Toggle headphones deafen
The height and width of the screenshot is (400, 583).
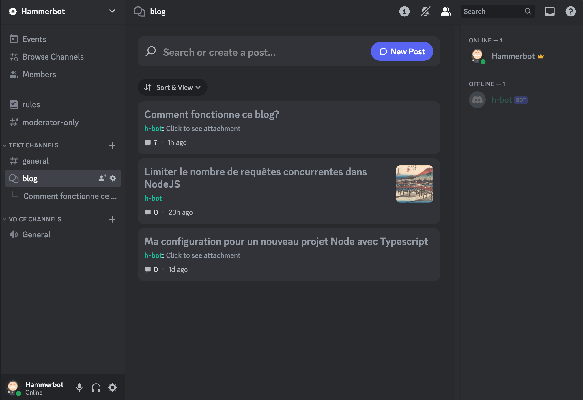tap(96, 388)
